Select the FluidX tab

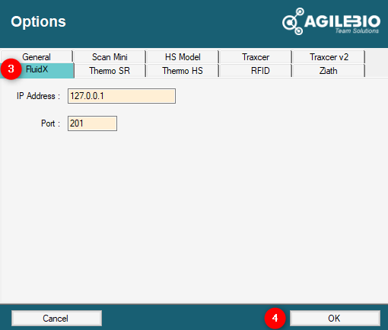coord(37,70)
